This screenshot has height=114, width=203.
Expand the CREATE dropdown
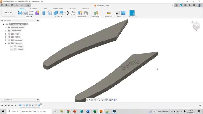[28, 17]
